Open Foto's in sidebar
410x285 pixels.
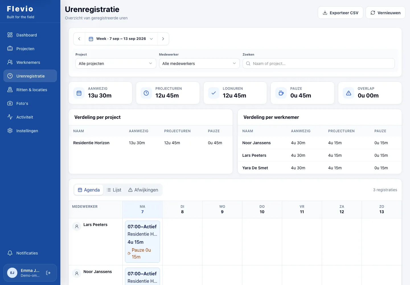[x=30, y=103]
